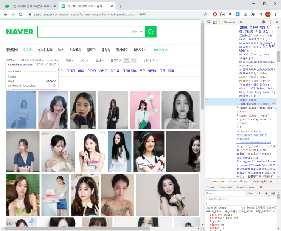
Task: Expand the 더보기 menu
Action: 140,50
